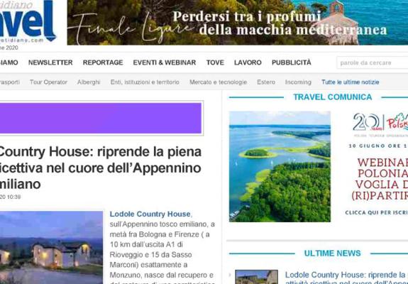Viewport: 408px width, 284px height.
Task: Open the PUBBLICITÀ page
Action: (x=292, y=62)
